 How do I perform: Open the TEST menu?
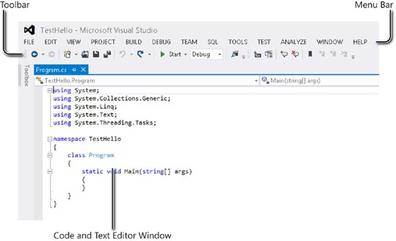pyautogui.click(x=264, y=42)
